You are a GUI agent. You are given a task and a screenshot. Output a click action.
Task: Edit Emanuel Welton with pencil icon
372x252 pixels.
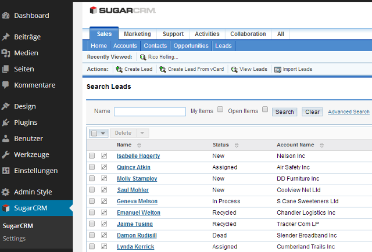pos(104,213)
